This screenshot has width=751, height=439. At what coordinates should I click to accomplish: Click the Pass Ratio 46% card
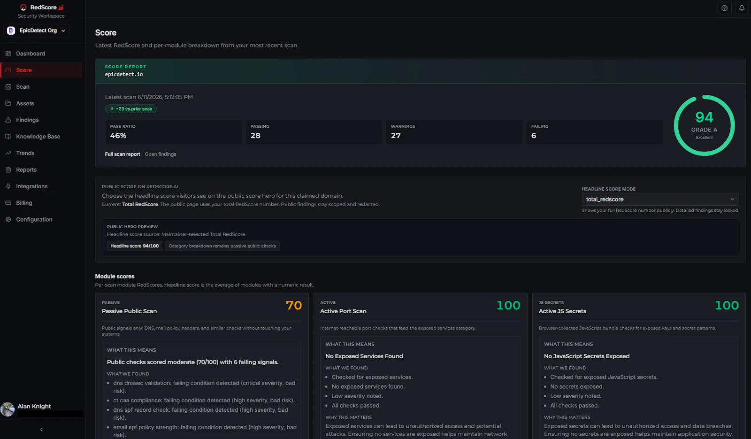click(174, 132)
